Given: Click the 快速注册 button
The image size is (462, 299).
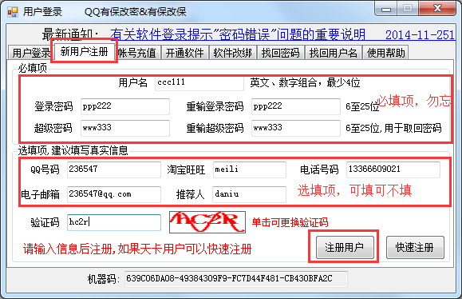Looking at the screenshot, I should 415,247.
